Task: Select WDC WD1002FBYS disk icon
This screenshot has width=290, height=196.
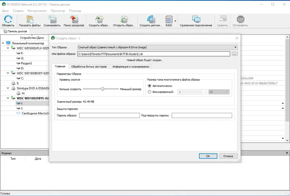Action: tap(13, 98)
